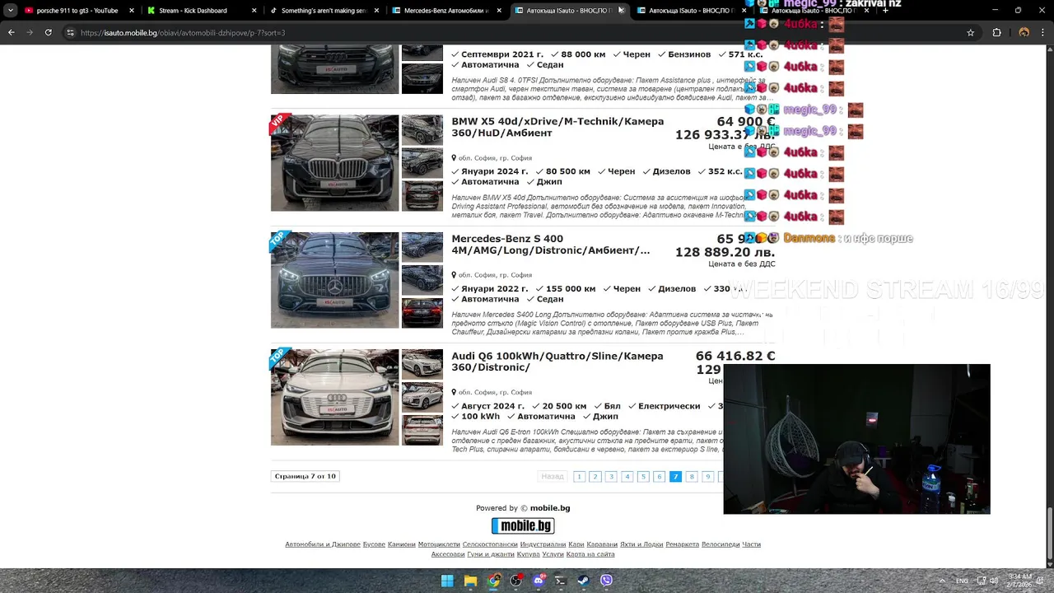Click the taskbar clock showing 3:34 AM
The height and width of the screenshot is (593, 1054).
(1018, 581)
